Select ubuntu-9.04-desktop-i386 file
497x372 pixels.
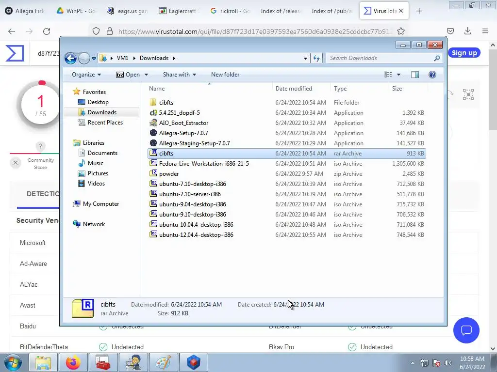click(x=192, y=204)
